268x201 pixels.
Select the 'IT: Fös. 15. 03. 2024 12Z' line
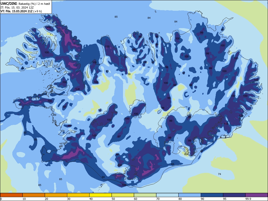pyautogui.click(x=17, y=8)
